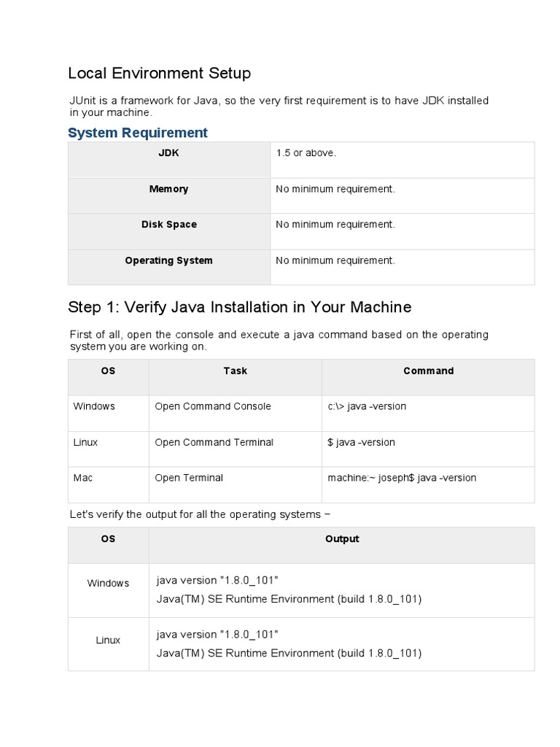Click the "Output" column header

(342, 539)
